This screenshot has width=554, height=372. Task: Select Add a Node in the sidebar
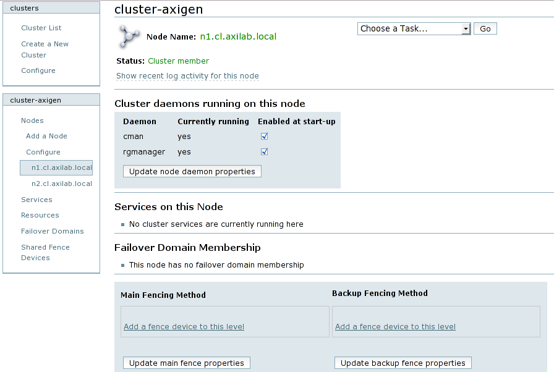46,136
